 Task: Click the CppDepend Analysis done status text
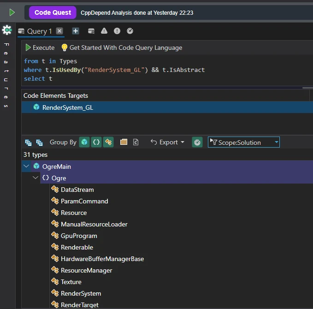[137, 13]
